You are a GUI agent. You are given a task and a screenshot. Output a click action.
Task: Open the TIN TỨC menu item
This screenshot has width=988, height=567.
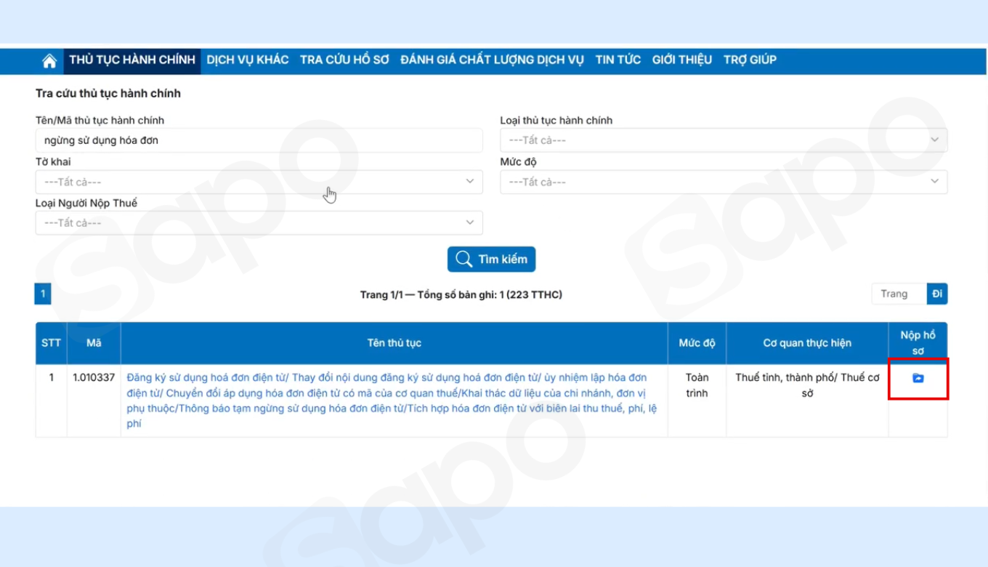pyautogui.click(x=617, y=60)
